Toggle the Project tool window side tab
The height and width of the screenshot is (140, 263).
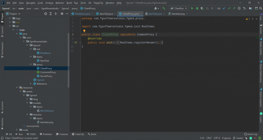2,18
